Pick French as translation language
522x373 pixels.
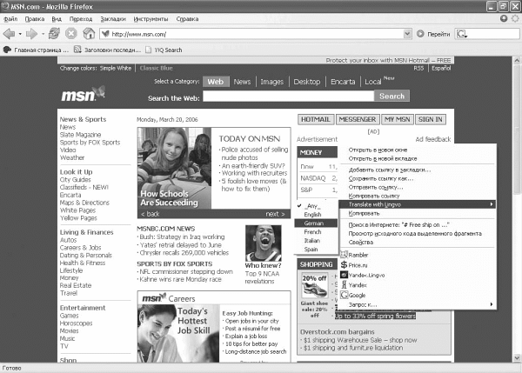point(313,232)
